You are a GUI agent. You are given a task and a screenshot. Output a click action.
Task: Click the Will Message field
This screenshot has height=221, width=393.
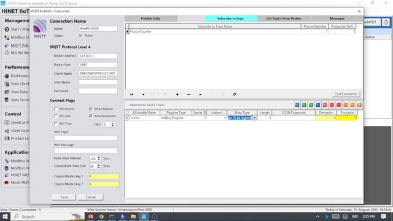tap(86, 150)
